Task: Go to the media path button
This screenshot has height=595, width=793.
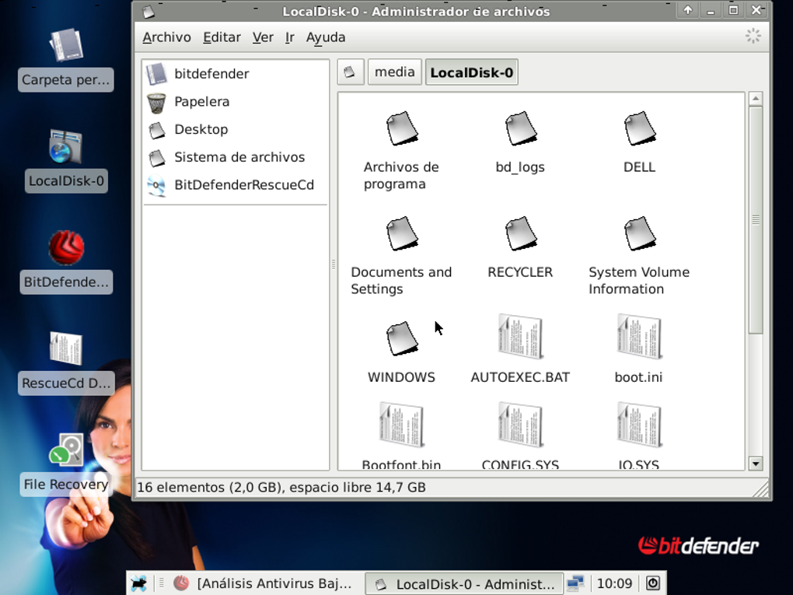Action: 394,72
